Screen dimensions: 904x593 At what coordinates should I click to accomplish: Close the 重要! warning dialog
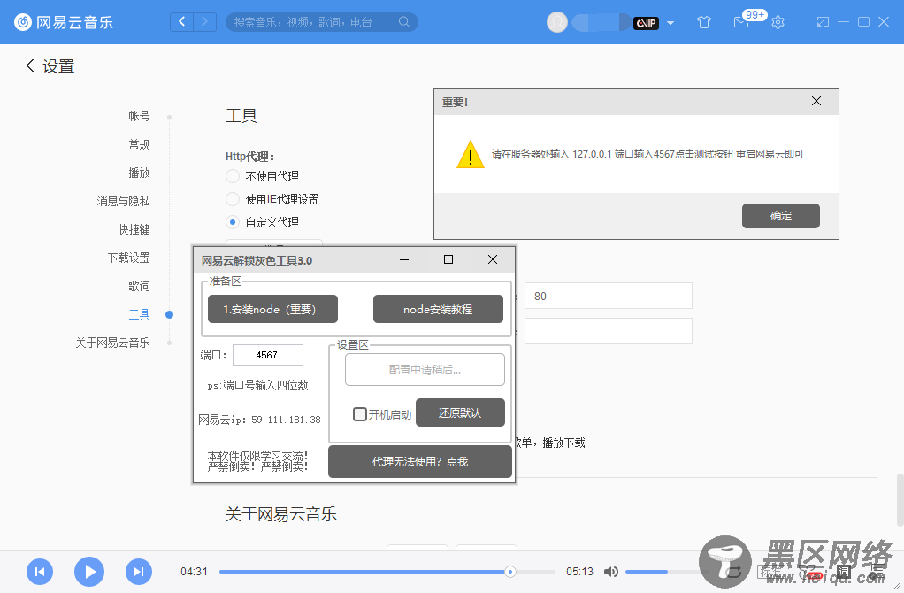816,102
